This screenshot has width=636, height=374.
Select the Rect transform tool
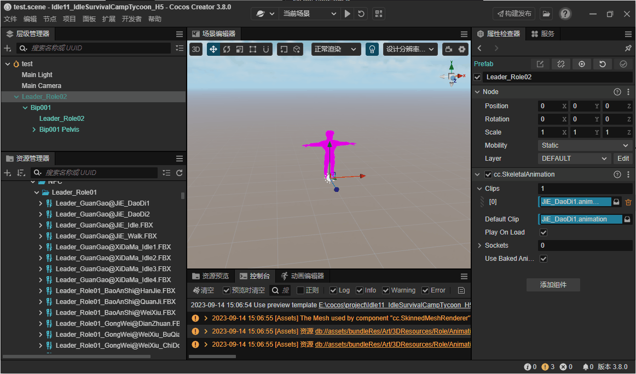pyautogui.click(x=253, y=49)
